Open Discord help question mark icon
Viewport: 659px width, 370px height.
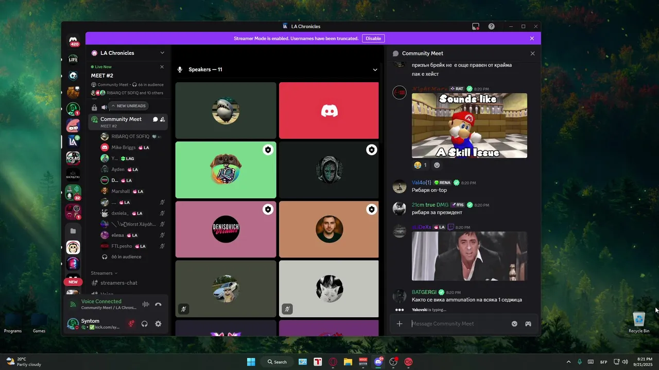click(492, 26)
